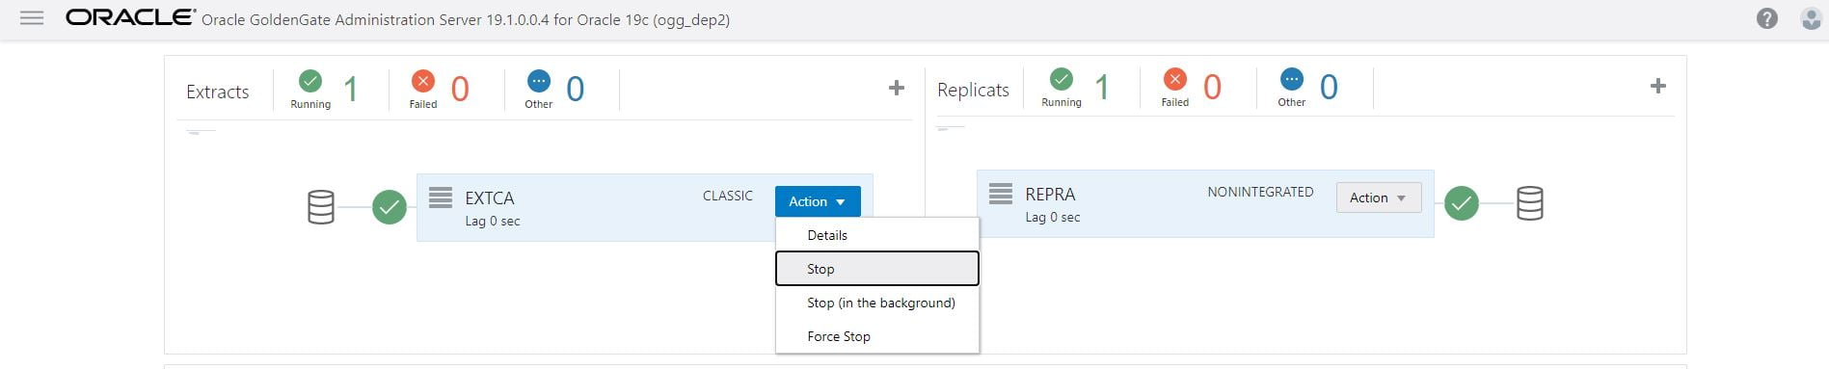Choose Stop (in the background) option

pyautogui.click(x=877, y=303)
